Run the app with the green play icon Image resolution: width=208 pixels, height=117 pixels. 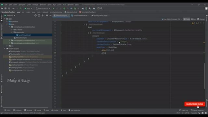[x=53, y=8]
